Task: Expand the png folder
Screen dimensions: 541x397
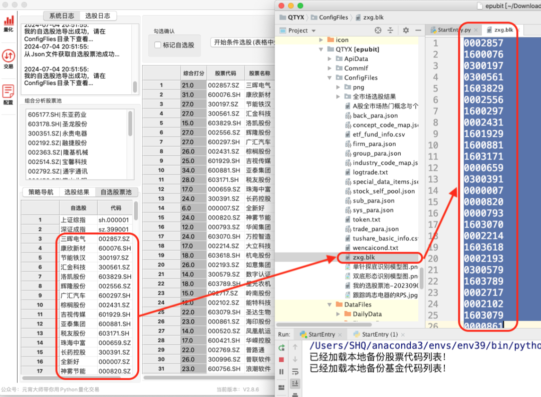Action: (x=338, y=87)
